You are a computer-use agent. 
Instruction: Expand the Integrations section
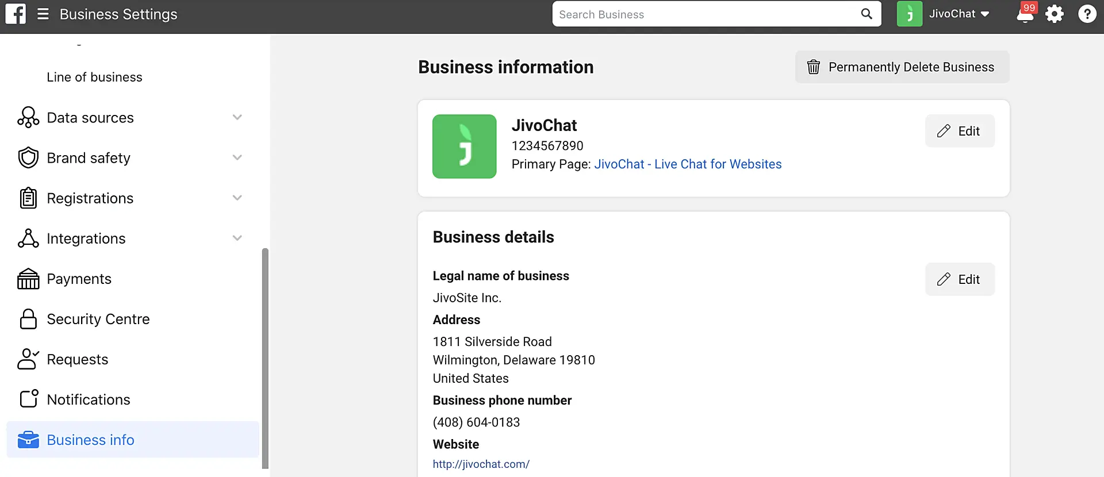coord(237,238)
